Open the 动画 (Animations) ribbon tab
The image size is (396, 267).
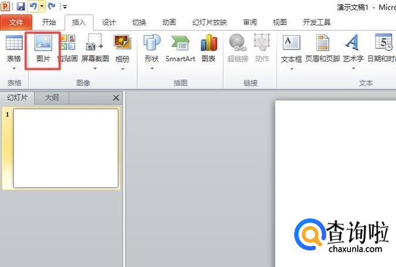pyautogui.click(x=169, y=22)
